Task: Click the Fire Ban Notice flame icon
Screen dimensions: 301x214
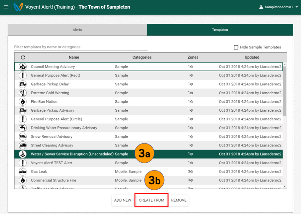Action: (x=23, y=102)
